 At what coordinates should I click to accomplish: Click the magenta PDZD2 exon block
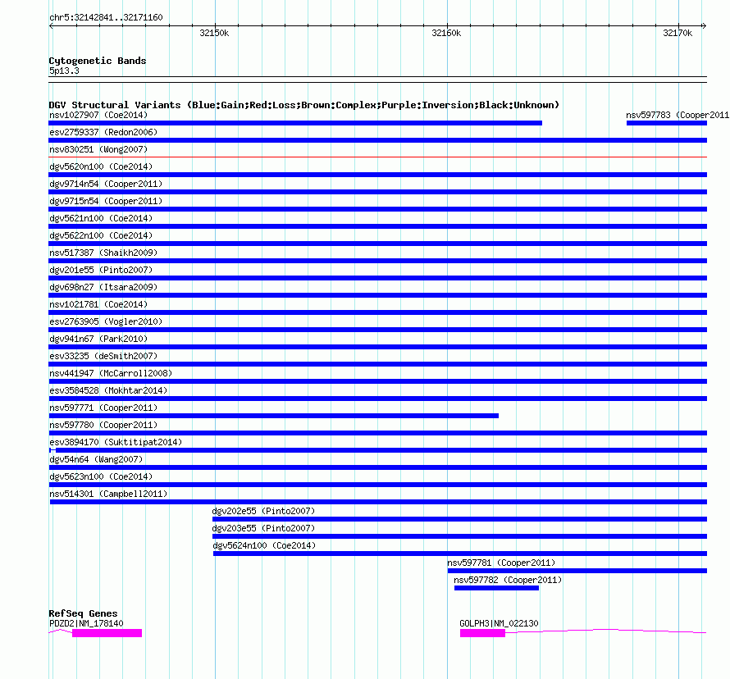[x=107, y=633]
